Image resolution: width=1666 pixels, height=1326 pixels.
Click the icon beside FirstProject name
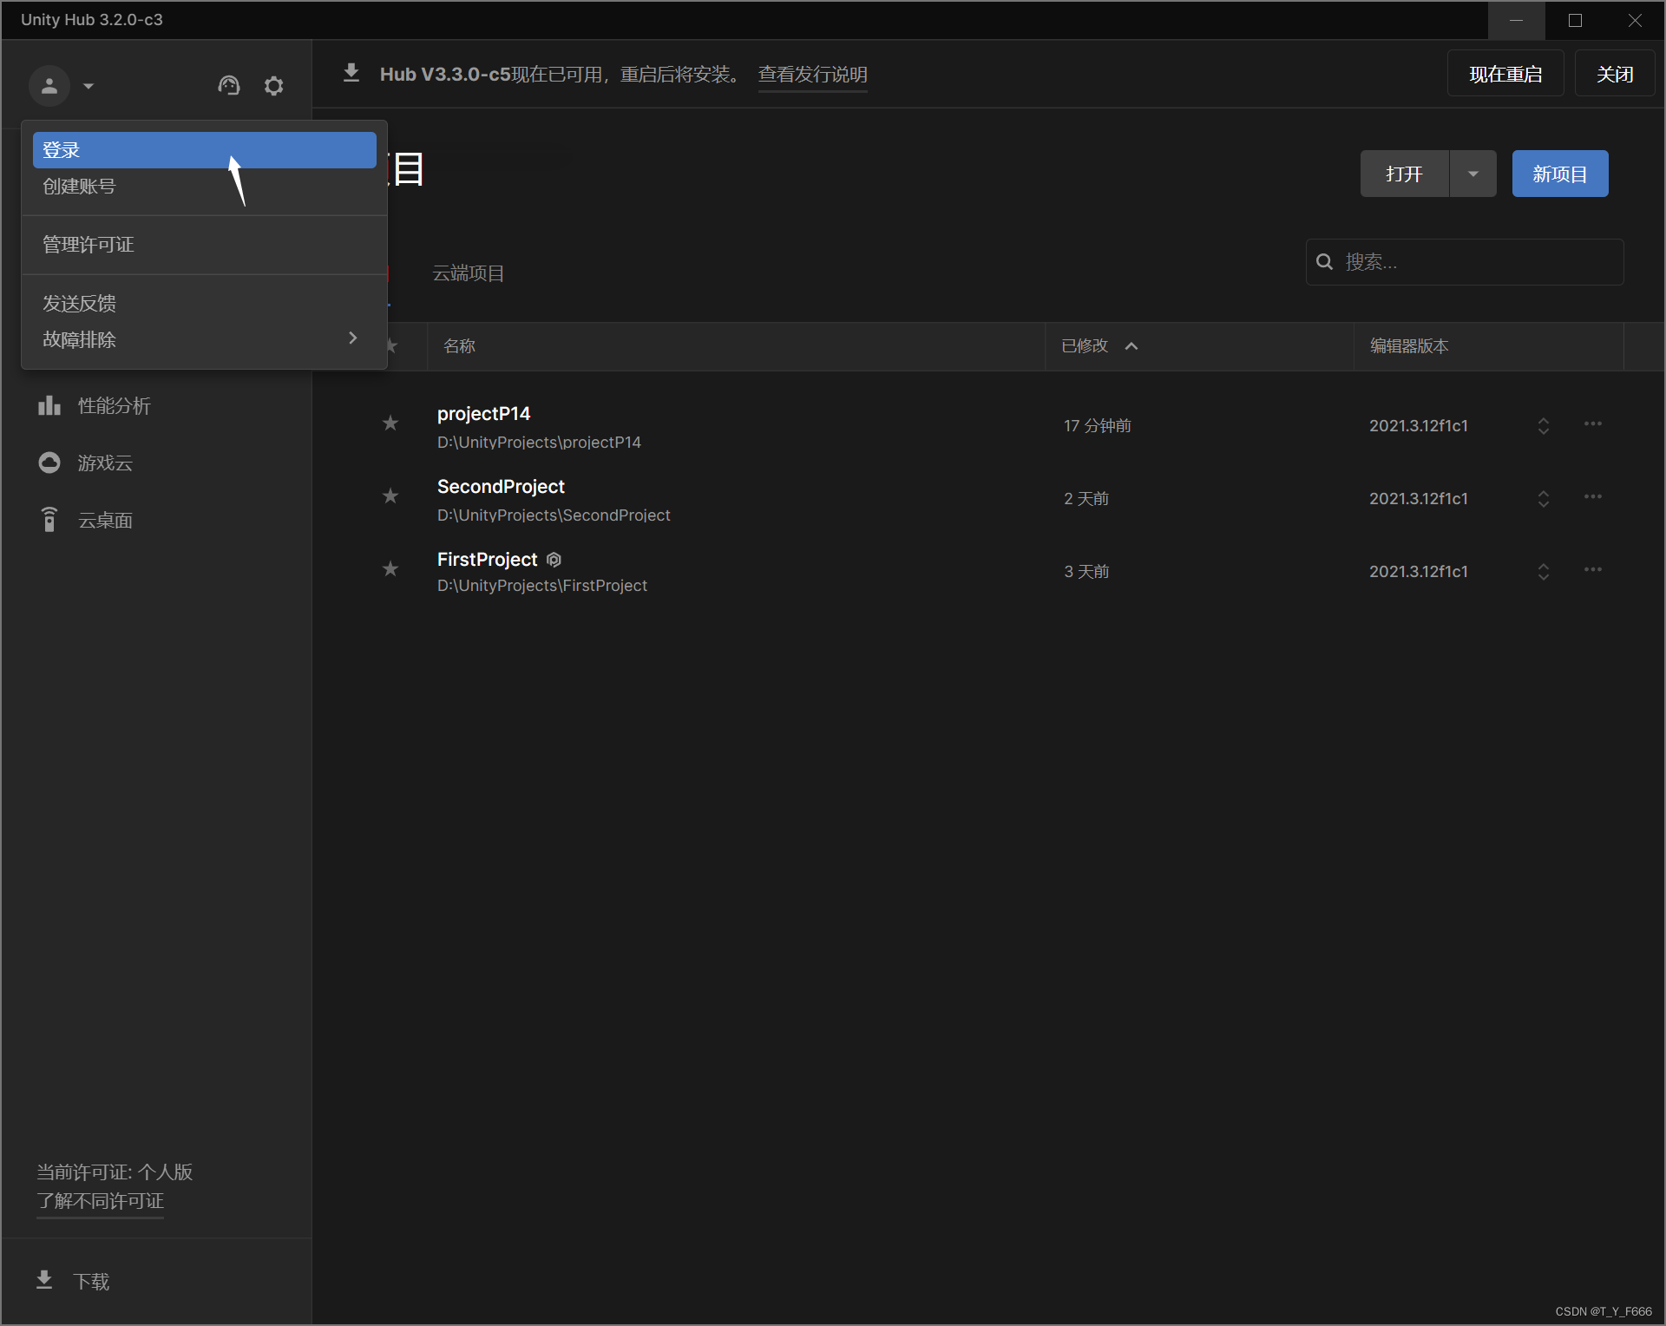(554, 560)
